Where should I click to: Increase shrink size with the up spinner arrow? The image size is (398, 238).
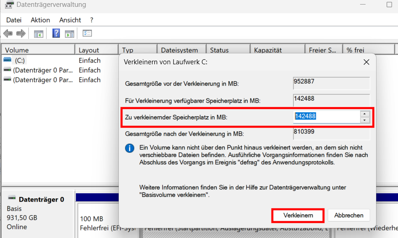(x=365, y=114)
